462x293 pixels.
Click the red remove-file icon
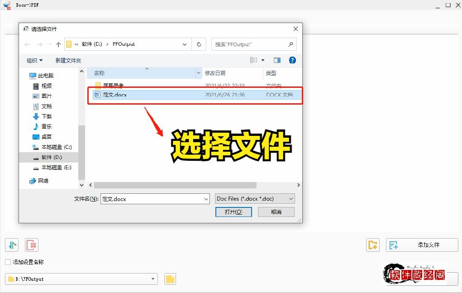click(x=31, y=245)
